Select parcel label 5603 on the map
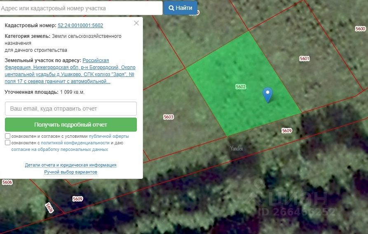368x234 pixels. (169, 117)
